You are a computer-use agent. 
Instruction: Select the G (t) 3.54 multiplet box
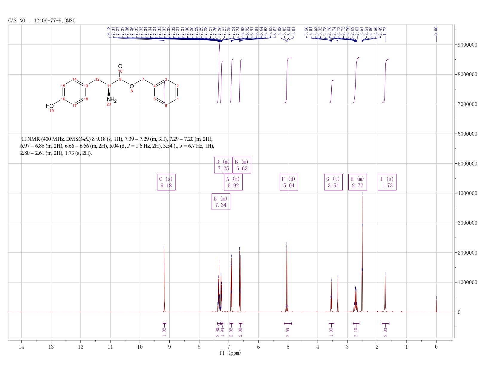333,182
